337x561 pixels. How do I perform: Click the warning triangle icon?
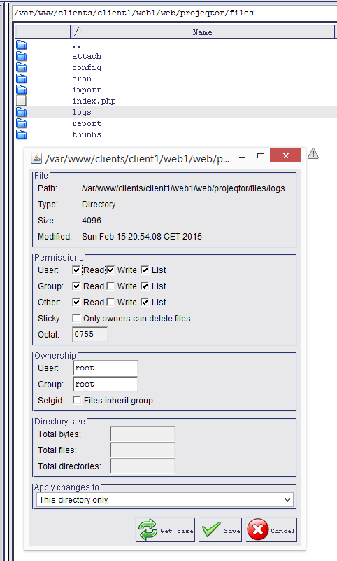pyautogui.click(x=313, y=153)
